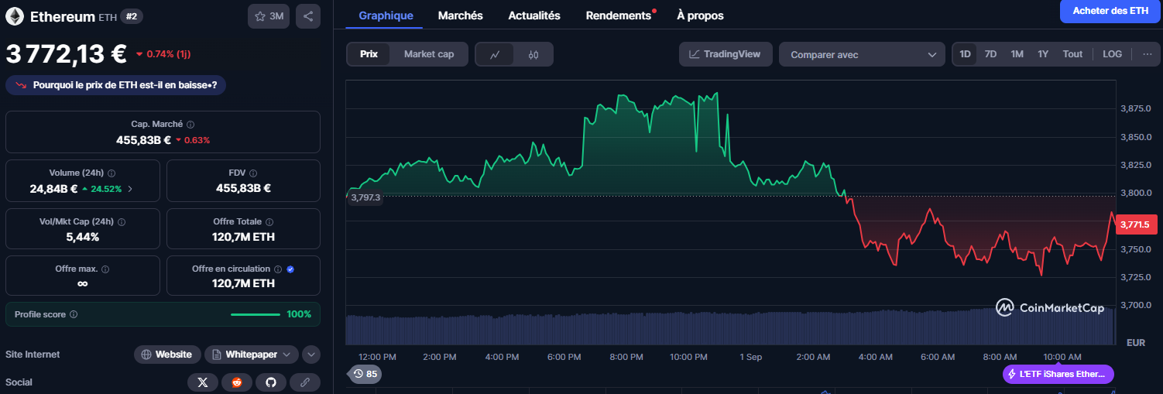This screenshot has width=1163, height=394.
Task: Click the ETF iShares Ether banner
Action: pos(1058,374)
